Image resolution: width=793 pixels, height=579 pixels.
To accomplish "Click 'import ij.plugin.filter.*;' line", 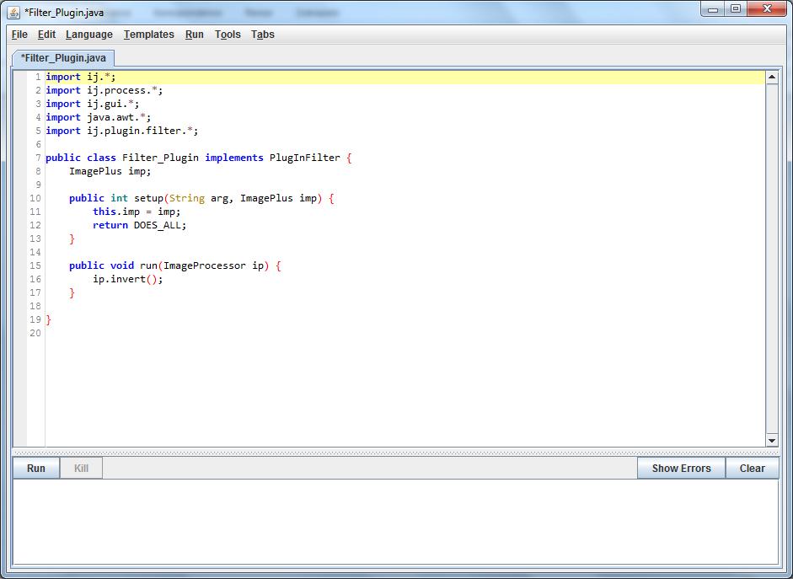I will coord(122,131).
